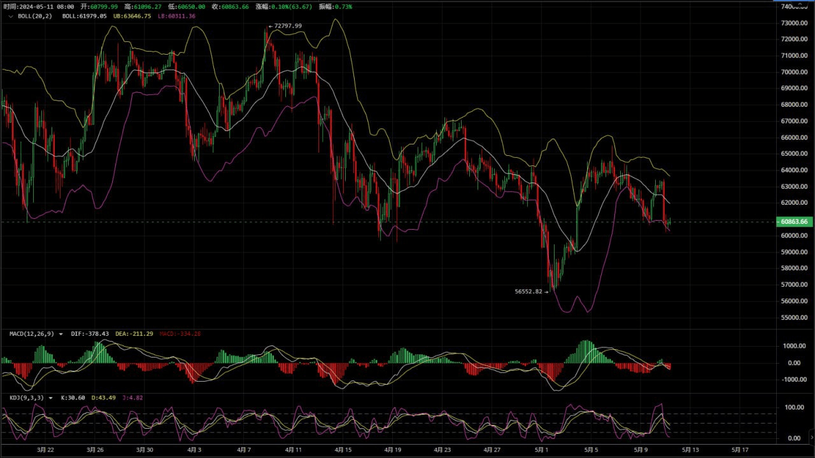Click the 5月 9 date label
The width and height of the screenshot is (815, 458).
641,450
